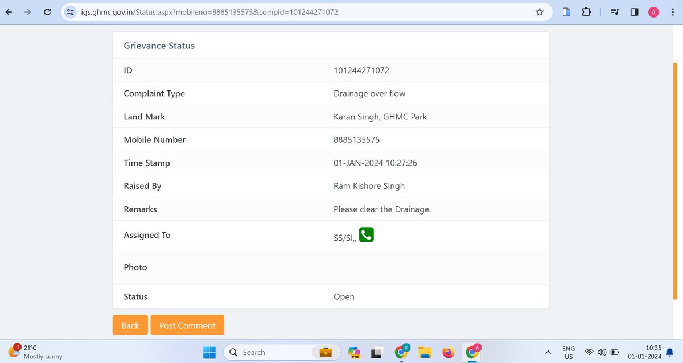Screen dimensions: 683x363
Task: Click the blue extension icon beside star
Action: pyautogui.click(x=566, y=11)
